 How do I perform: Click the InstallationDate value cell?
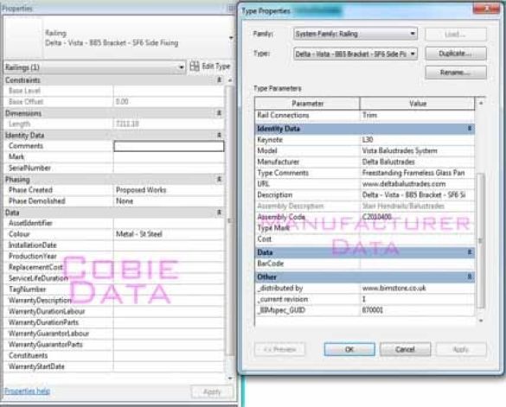coord(169,245)
